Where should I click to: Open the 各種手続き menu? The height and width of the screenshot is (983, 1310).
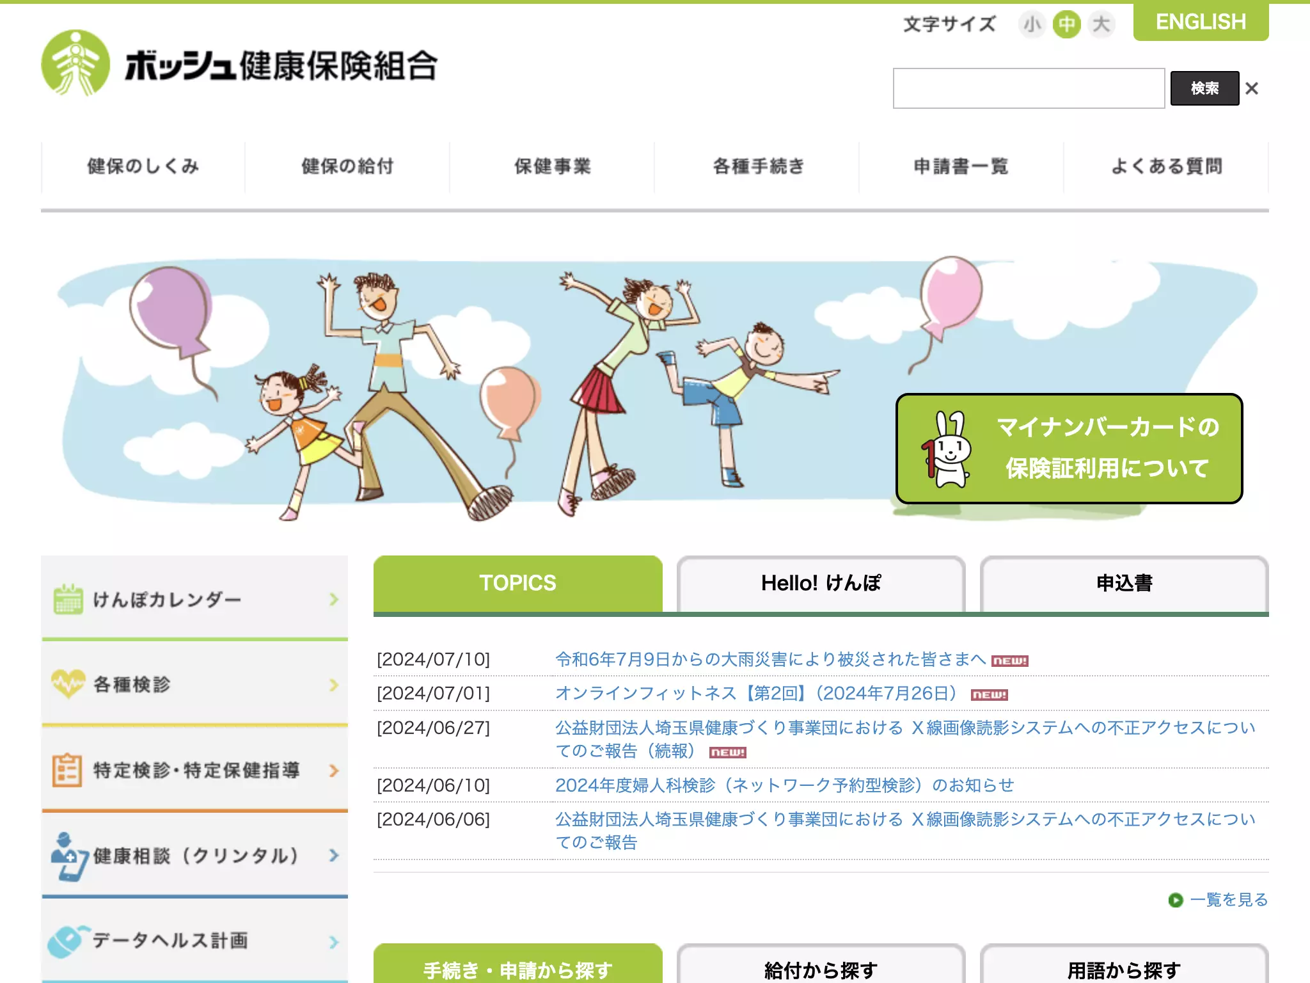coord(757,166)
